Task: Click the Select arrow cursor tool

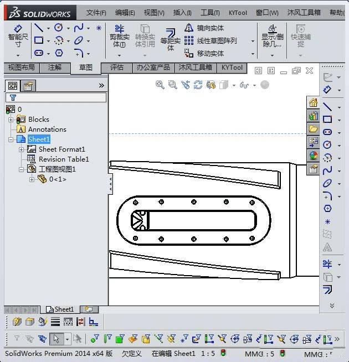Action: 57,339
